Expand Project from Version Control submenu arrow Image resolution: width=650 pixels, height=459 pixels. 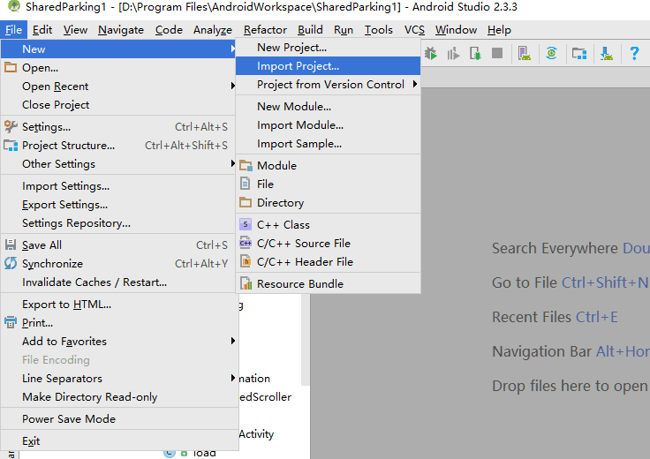(x=414, y=84)
